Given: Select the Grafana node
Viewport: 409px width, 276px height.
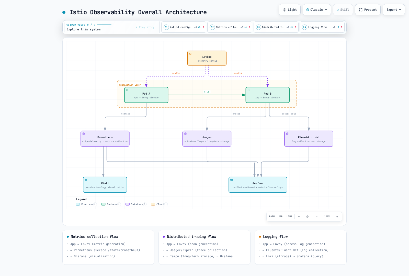Looking at the screenshot, I should click(258, 185).
